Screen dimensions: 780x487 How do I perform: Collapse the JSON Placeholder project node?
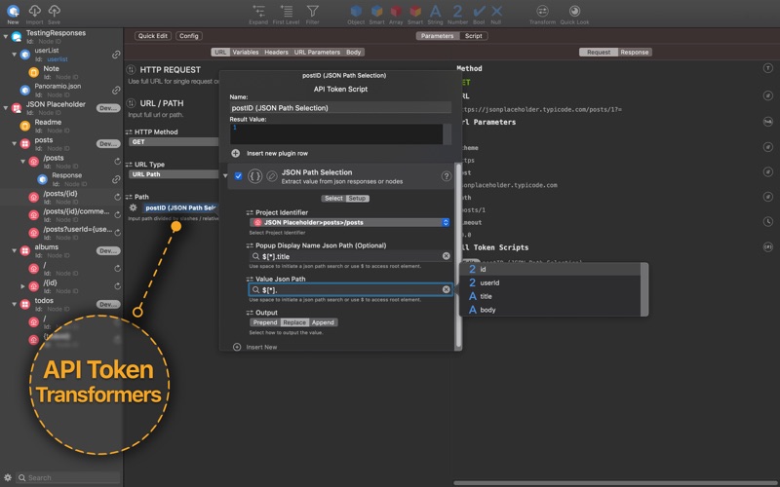pyautogui.click(x=6, y=108)
